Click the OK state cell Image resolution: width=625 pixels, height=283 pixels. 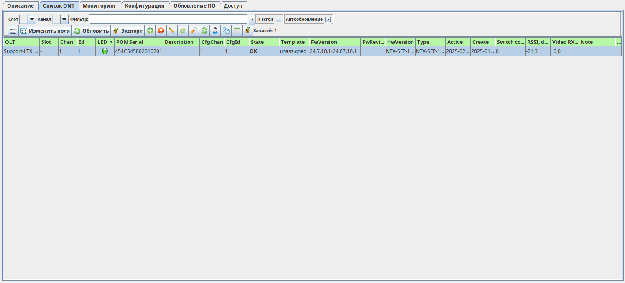(264, 51)
